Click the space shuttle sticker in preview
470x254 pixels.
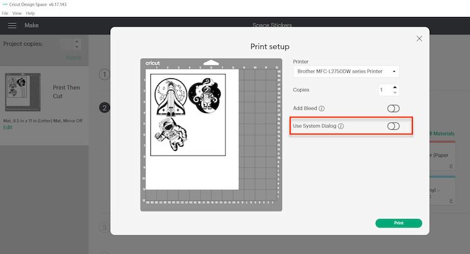[171, 97]
